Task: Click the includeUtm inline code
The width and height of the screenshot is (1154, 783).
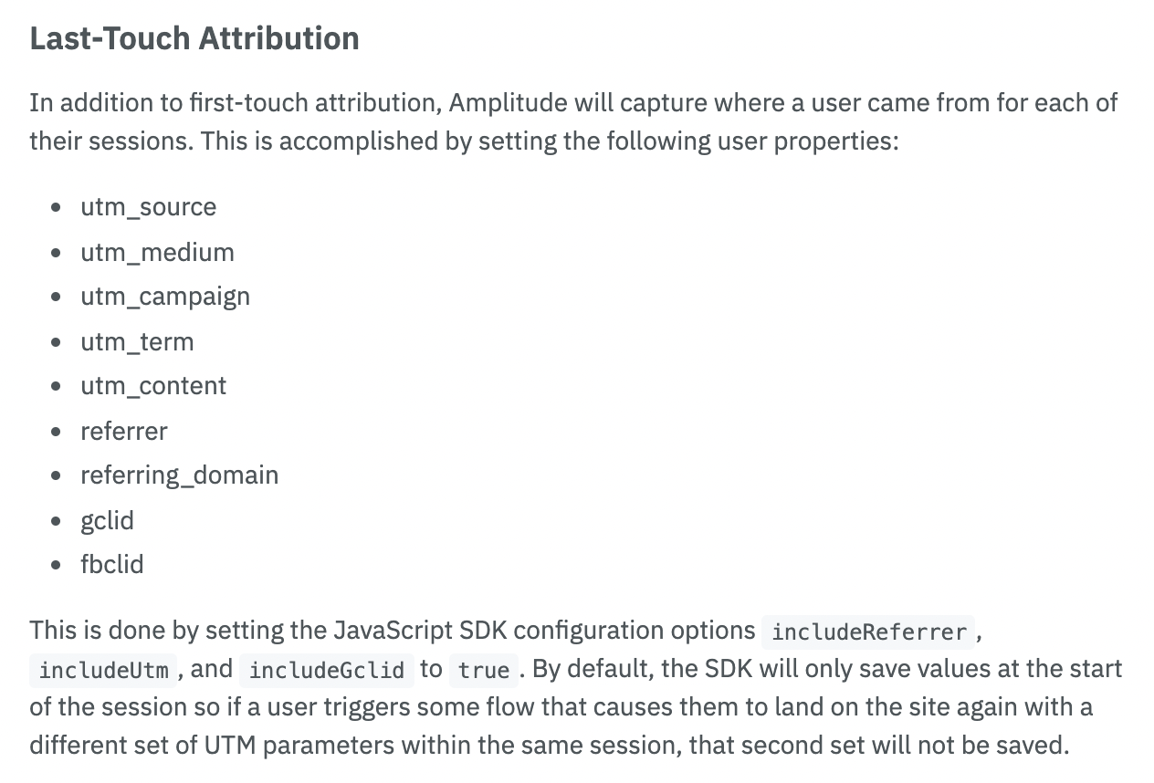Action: click(104, 670)
